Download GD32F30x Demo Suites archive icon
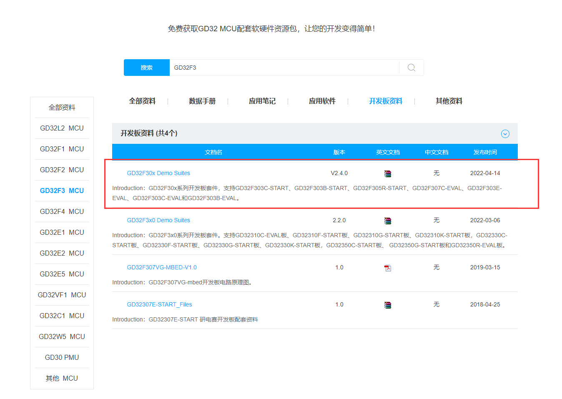The height and width of the screenshot is (399, 562). (x=388, y=173)
